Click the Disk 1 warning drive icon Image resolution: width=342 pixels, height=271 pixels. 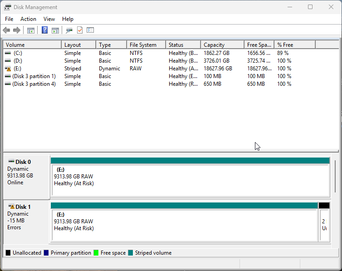pos(11,206)
